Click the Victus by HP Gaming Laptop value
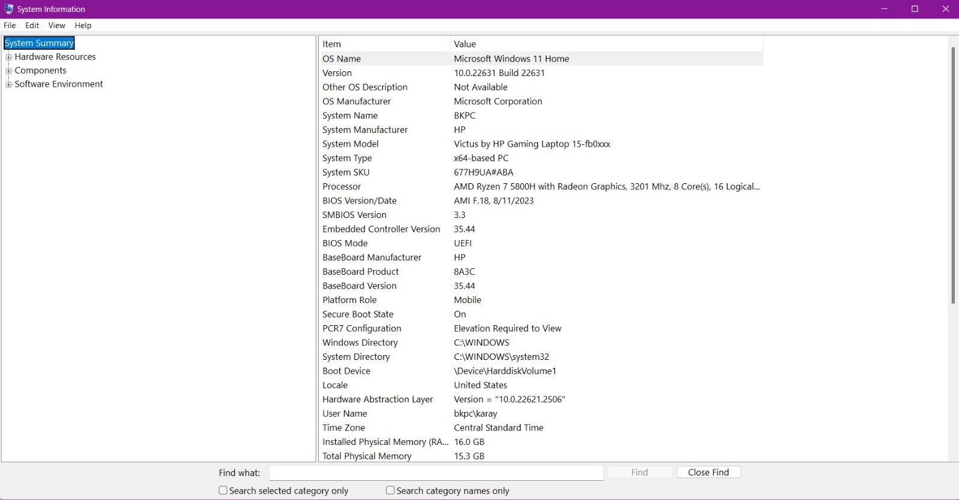This screenshot has width=959, height=500. (x=532, y=144)
